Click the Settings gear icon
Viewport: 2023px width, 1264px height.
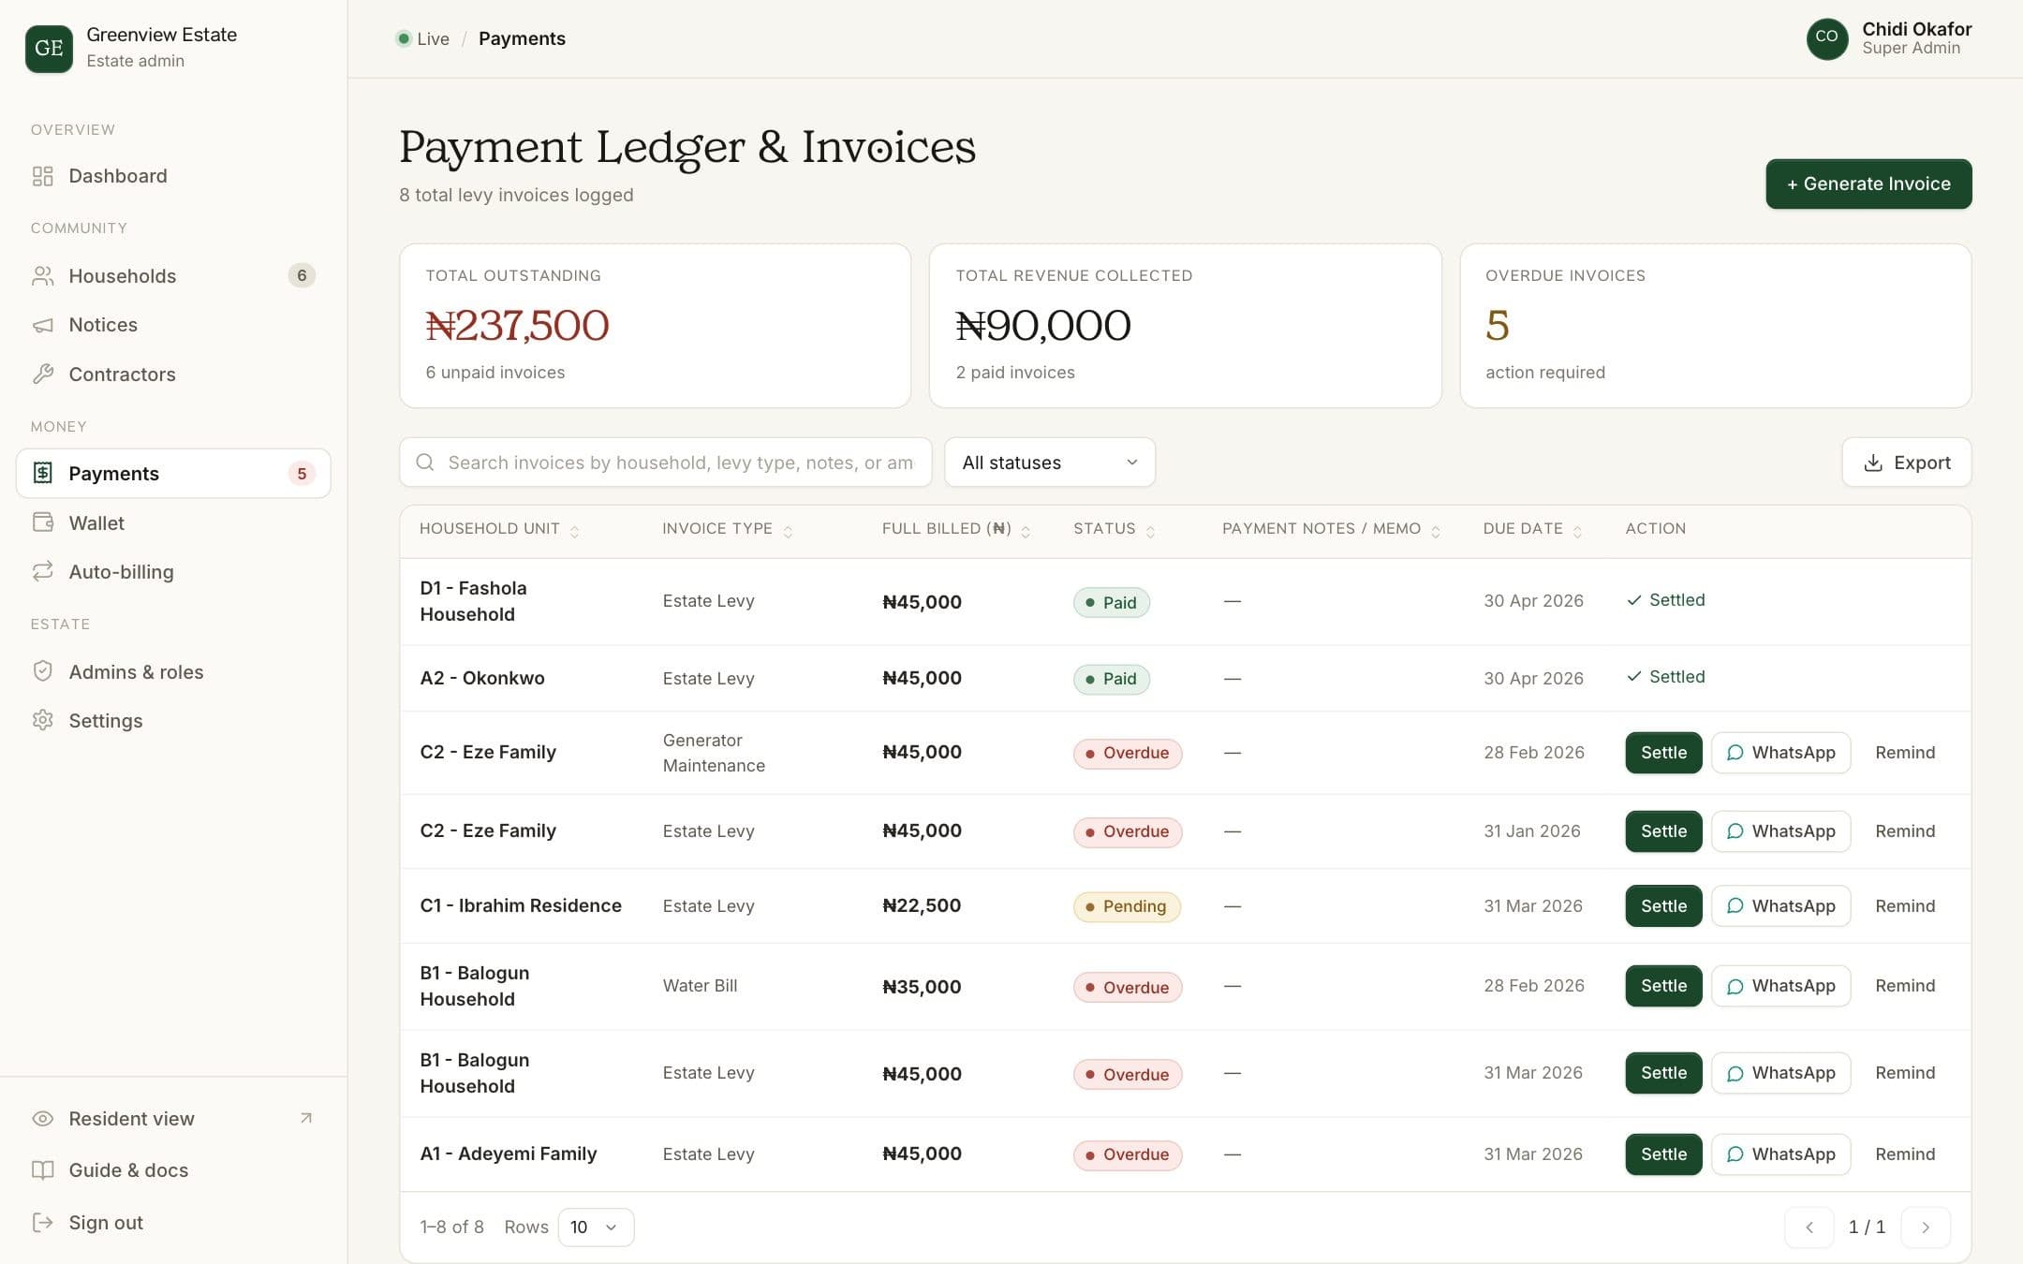pos(42,720)
